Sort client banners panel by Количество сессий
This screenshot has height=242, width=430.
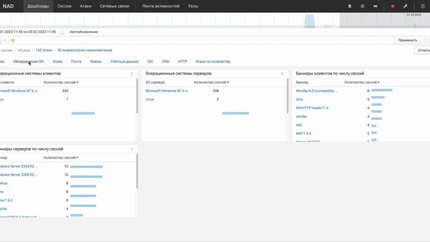(362, 82)
